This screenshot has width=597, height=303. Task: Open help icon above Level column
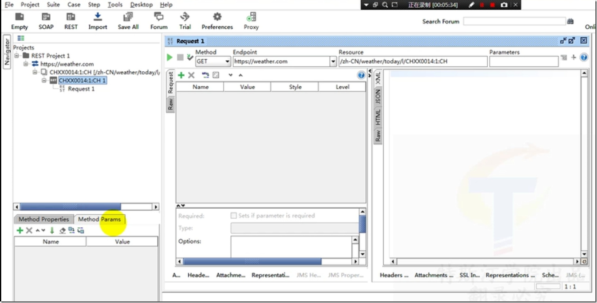[x=361, y=75]
